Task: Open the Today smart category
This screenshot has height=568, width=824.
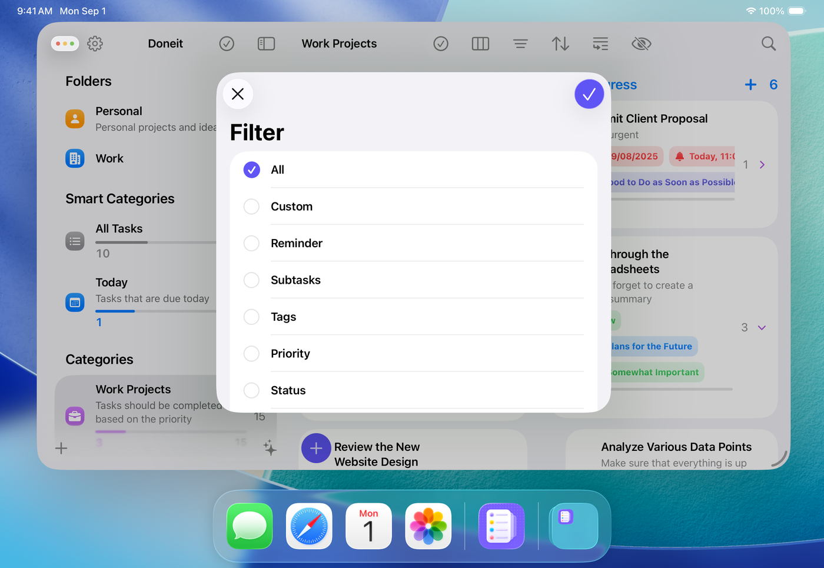Action: [x=112, y=283]
